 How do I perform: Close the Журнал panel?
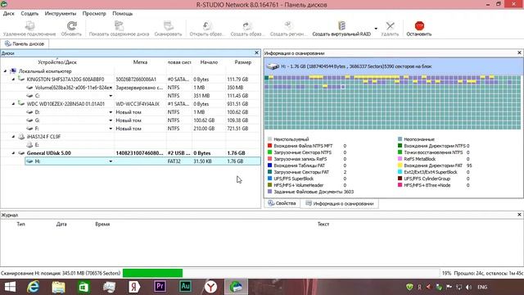(x=519, y=215)
